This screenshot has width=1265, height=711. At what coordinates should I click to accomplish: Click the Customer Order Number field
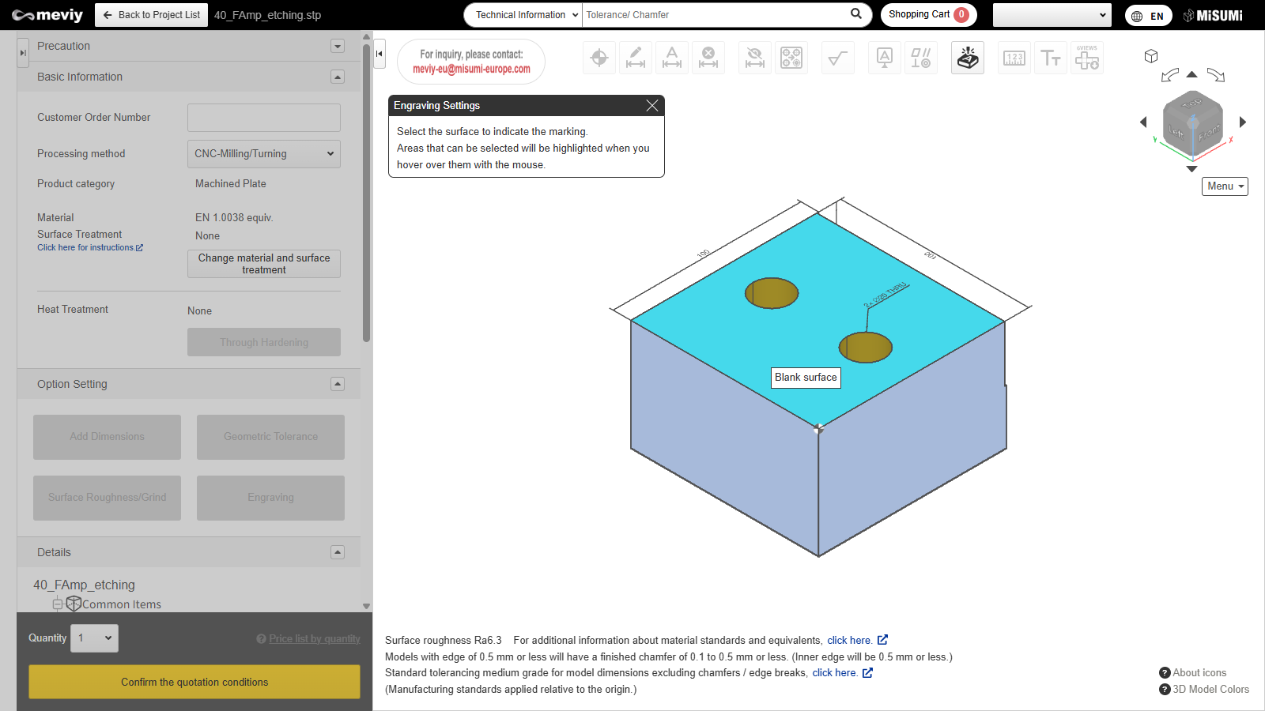[263, 118]
